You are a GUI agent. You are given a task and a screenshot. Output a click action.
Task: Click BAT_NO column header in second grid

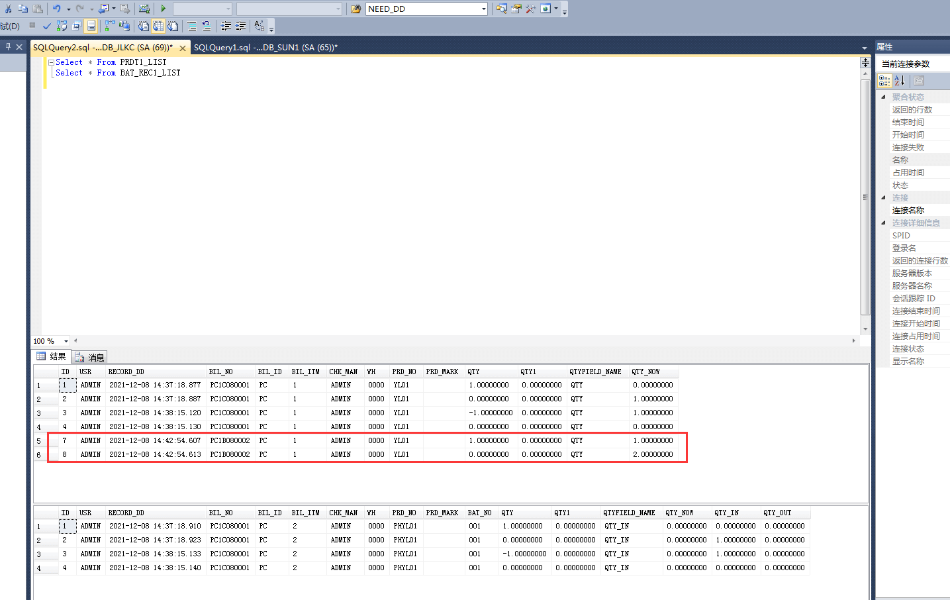(x=481, y=513)
